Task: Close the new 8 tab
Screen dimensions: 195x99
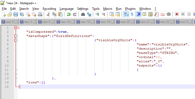Action: coord(16,22)
